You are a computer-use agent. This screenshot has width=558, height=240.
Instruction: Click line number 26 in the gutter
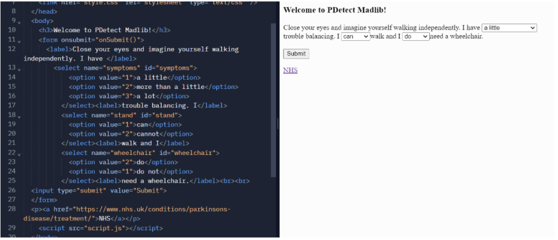[12, 190]
